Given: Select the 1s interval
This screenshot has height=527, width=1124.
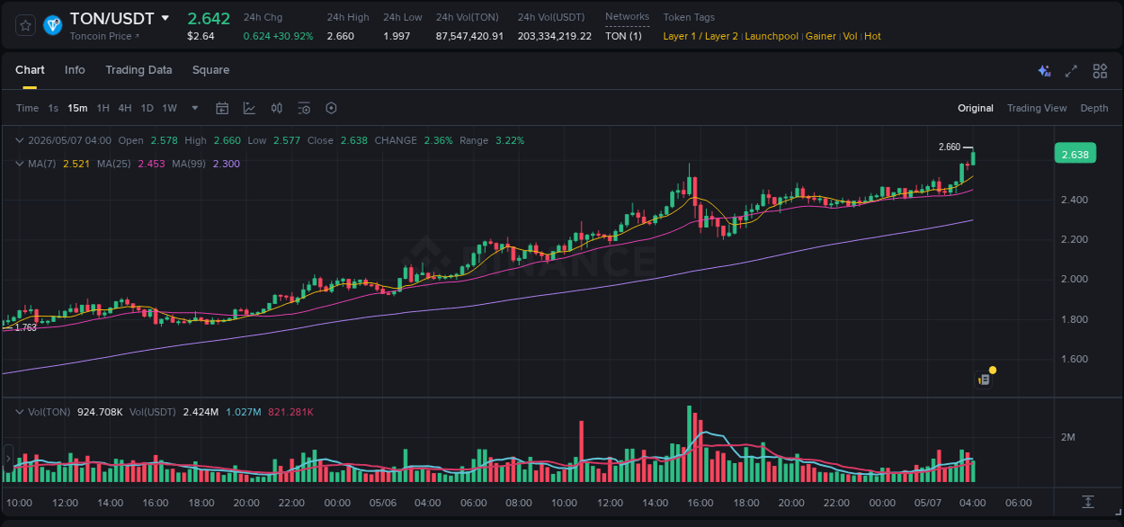Looking at the screenshot, I should pyautogui.click(x=53, y=108).
